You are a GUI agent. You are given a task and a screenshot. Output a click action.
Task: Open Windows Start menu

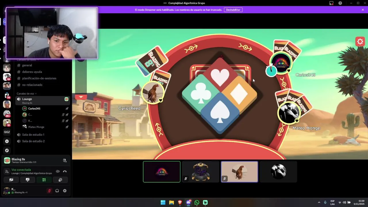tap(163, 202)
